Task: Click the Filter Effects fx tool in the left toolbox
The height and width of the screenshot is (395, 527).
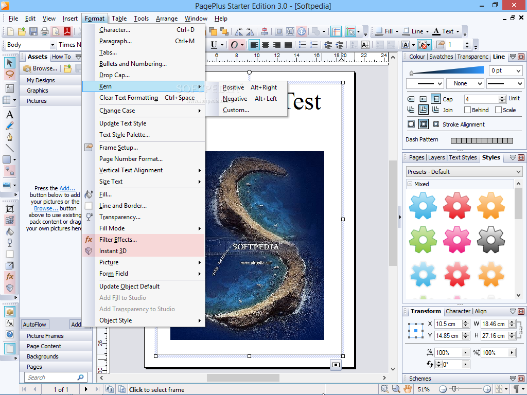Action: tap(9, 277)
